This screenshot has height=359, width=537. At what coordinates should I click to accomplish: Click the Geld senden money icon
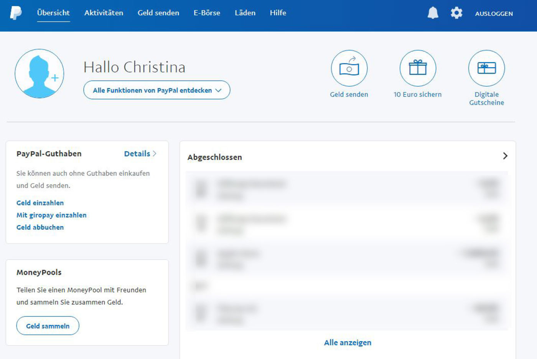pyautogui.click(x=349, y=68)
